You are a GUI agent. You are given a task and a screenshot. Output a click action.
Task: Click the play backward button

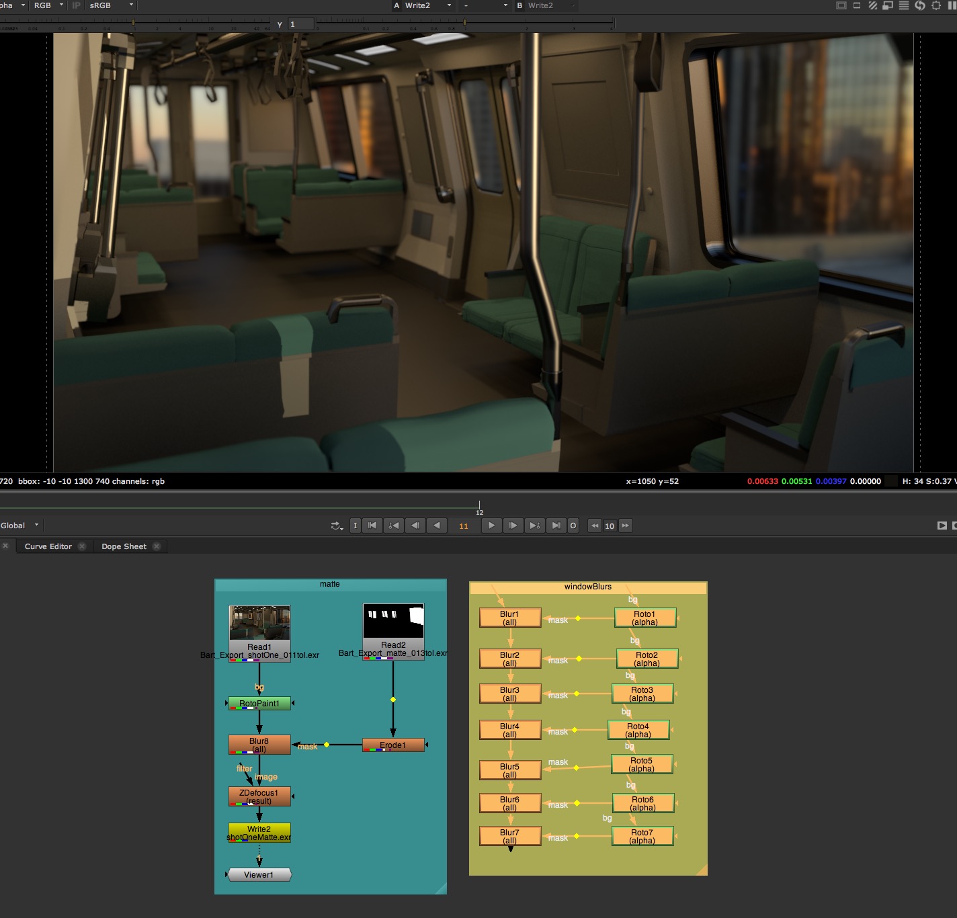click(x=437, y=526)
